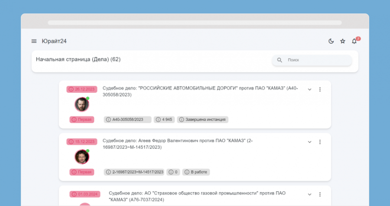The height and width of the screenshot is (206, 390).
Task: Open avatar of the first case's lawyer
Action: pyautogui.click(x=82, y=105)
